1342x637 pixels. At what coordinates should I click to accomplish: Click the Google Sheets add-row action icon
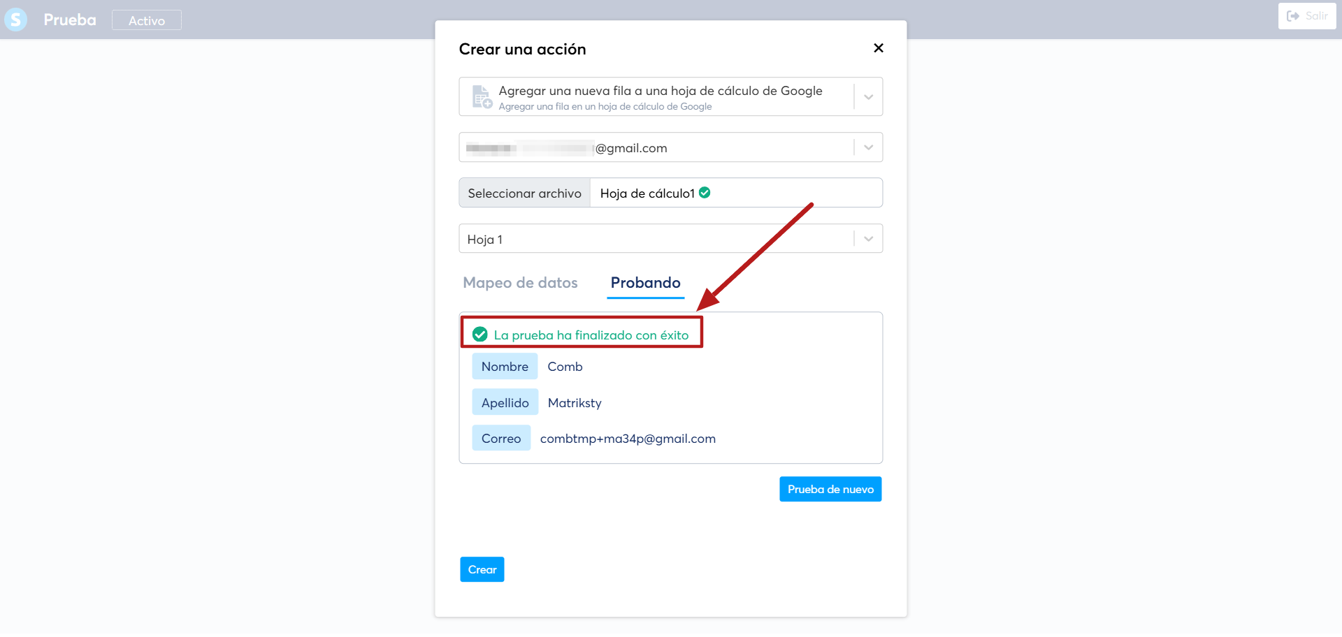click(482, 96)
